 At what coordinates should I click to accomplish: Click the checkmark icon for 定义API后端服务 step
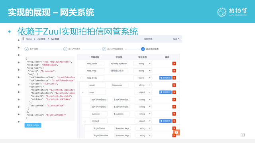point(104,49)
